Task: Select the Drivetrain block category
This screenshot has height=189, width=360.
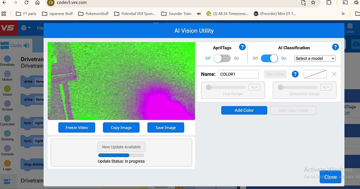Action: (x=7, y=61)
